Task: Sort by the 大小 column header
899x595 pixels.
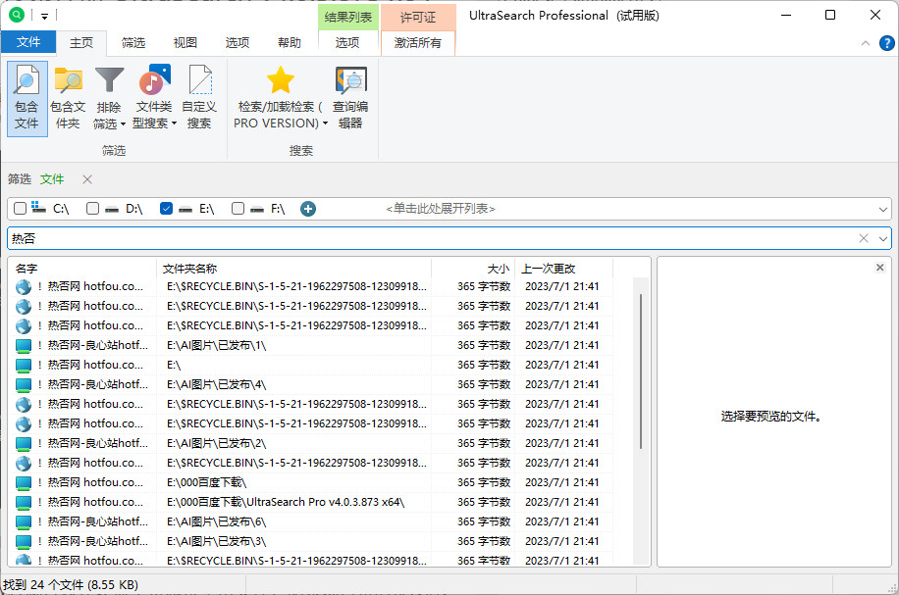Action: tap(473, 269)
